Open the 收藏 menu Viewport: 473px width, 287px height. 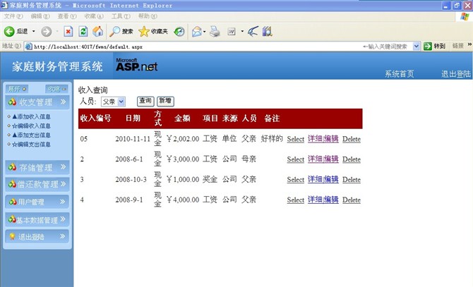[x=94, y=16]
